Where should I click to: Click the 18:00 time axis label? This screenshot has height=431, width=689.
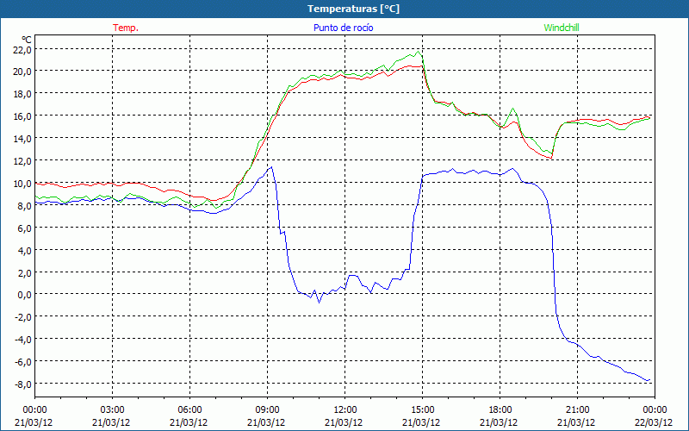(x=500, y=410)
